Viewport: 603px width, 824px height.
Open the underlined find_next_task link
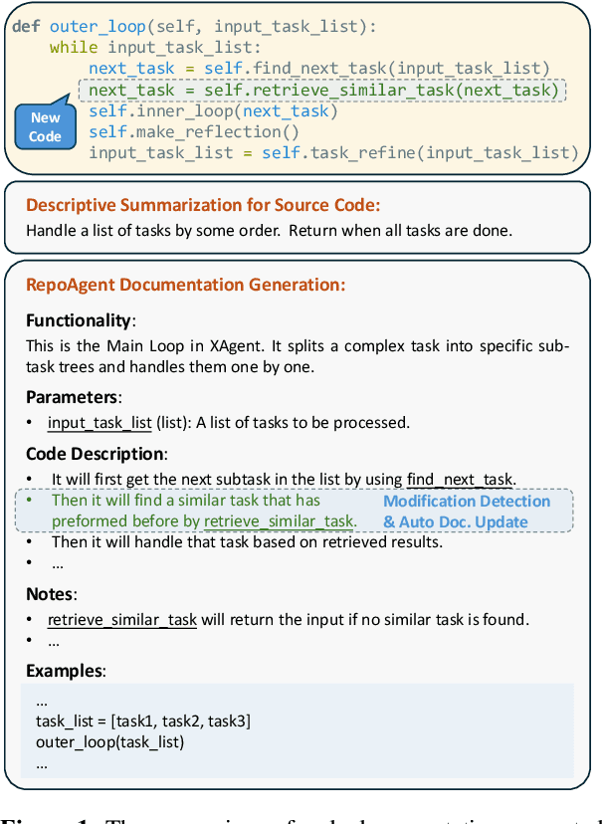point(459,480)
